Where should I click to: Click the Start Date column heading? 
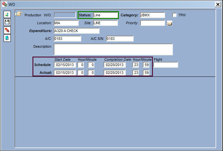(x=63, y=59)
